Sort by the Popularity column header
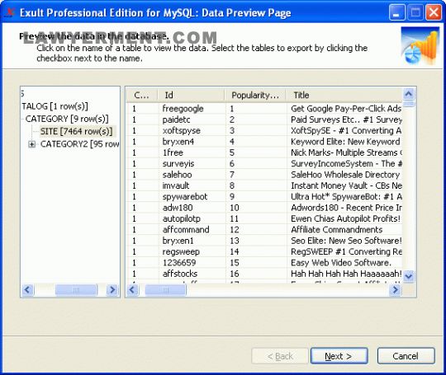 coord(255,95)
